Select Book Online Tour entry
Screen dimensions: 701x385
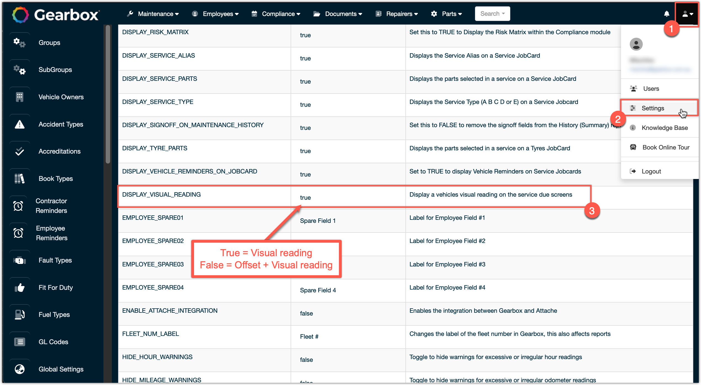660,147
